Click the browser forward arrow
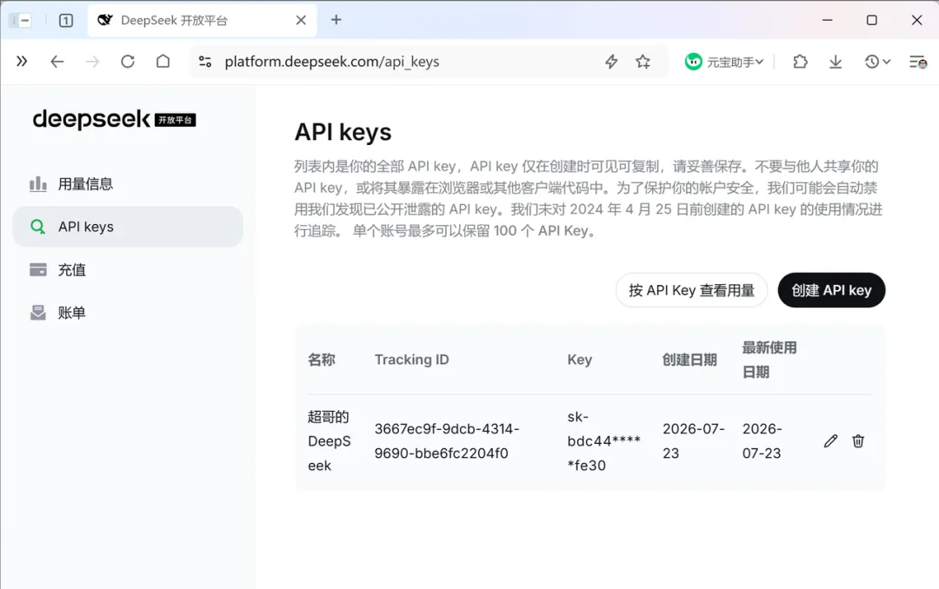This screenshot has width=939, height=589. pos(92,62)
